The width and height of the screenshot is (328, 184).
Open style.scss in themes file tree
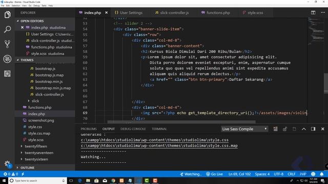tap(36, 140)
